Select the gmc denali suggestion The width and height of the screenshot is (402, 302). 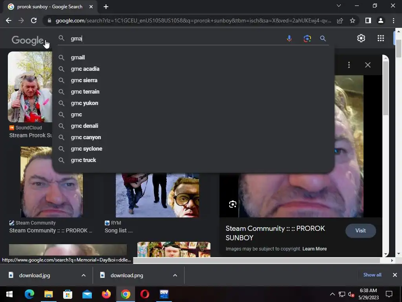click(193, 126)
